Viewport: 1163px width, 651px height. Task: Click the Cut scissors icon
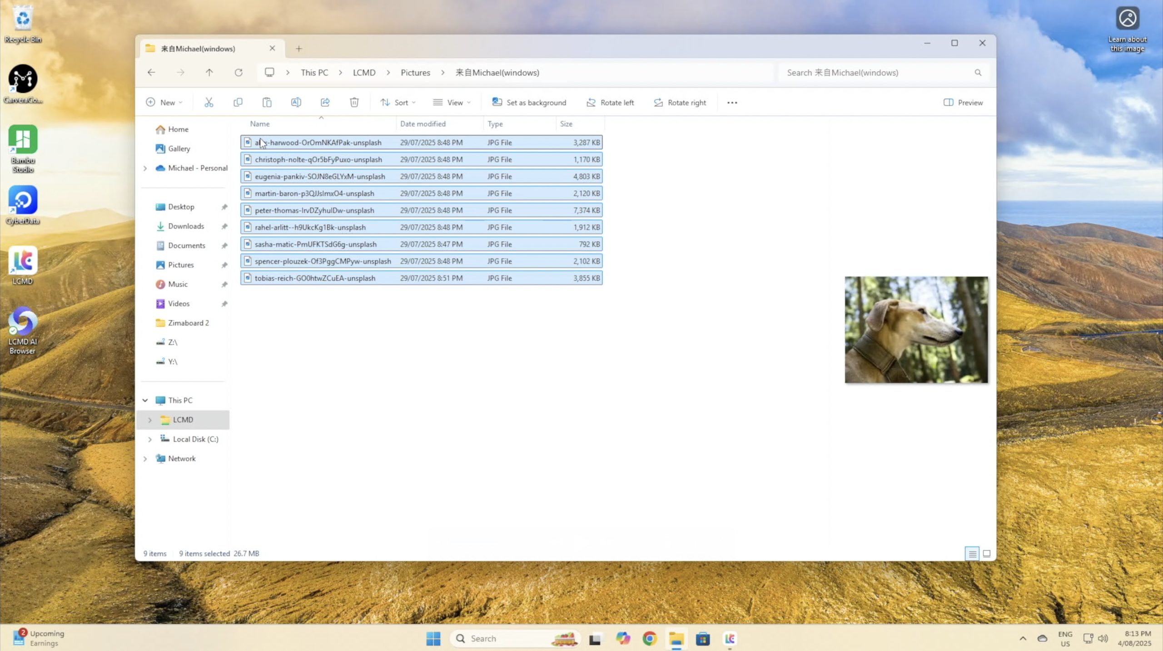209,103
